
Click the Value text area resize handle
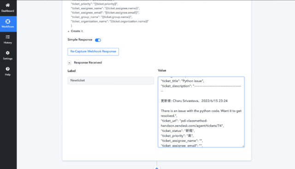tap(243, 146)
